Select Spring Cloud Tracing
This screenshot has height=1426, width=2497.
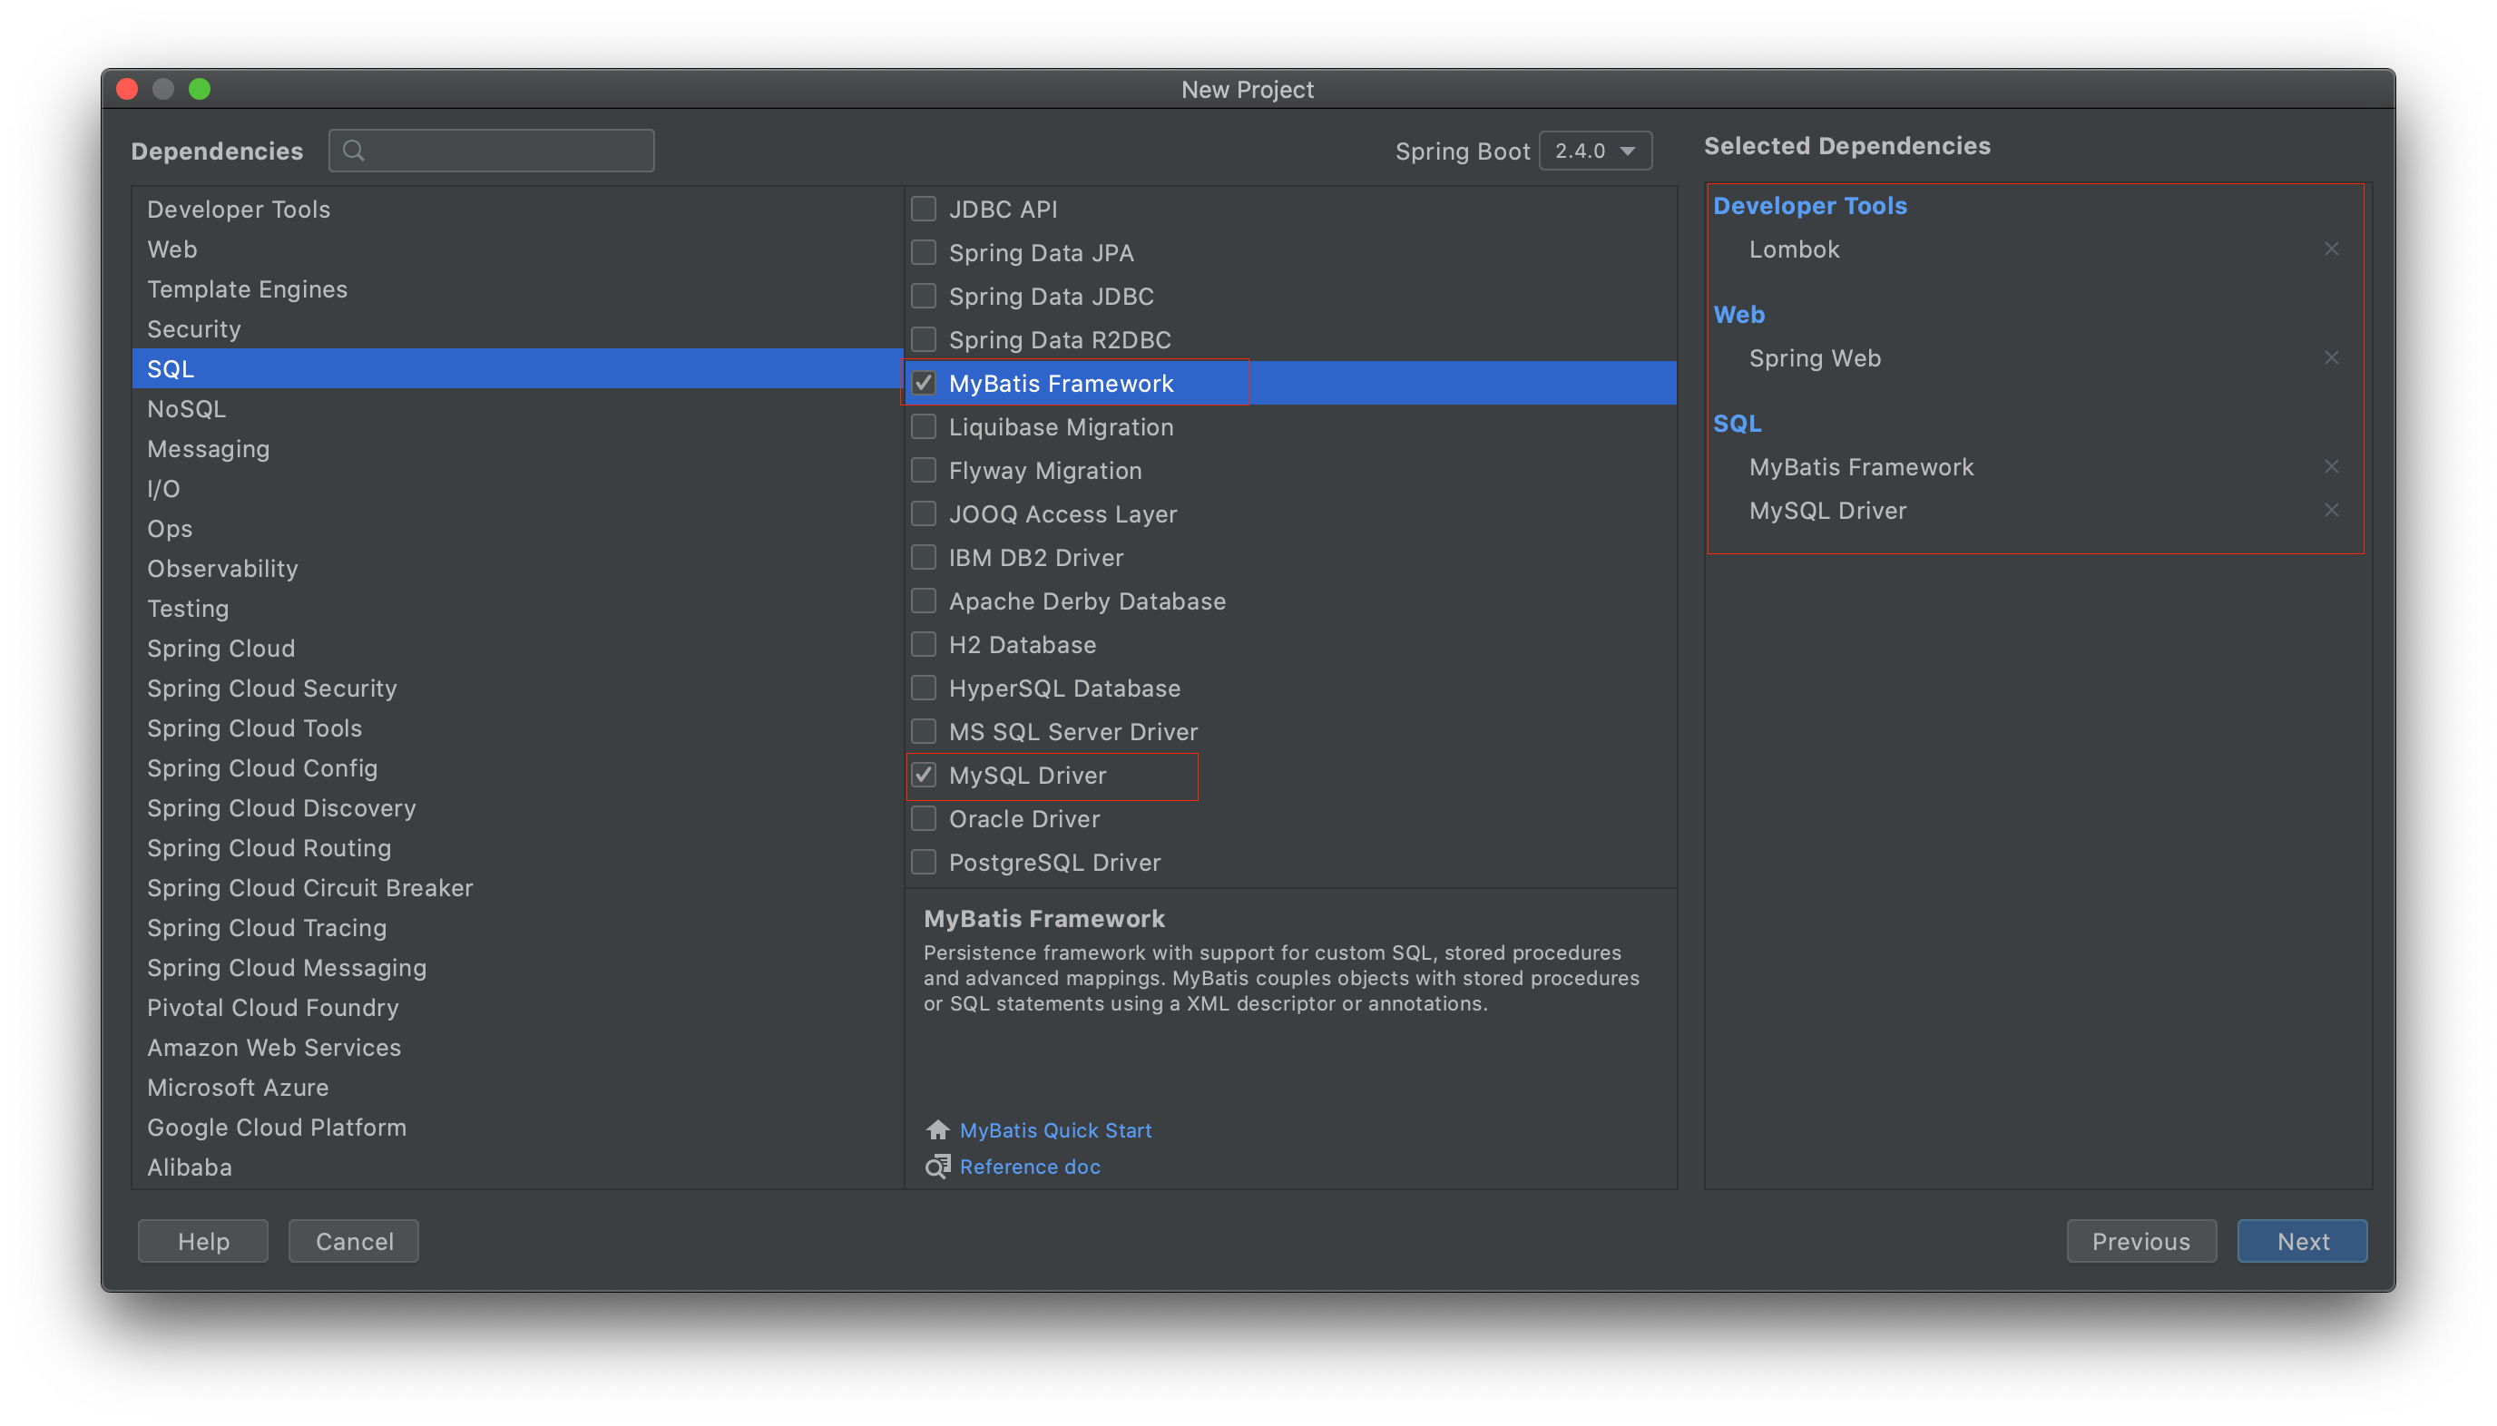pos(517,927)
